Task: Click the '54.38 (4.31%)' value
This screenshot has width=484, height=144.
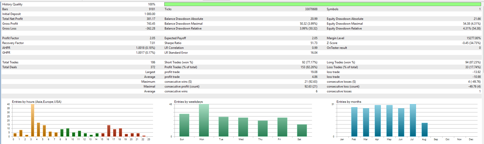Action: (x=472, y=24)
